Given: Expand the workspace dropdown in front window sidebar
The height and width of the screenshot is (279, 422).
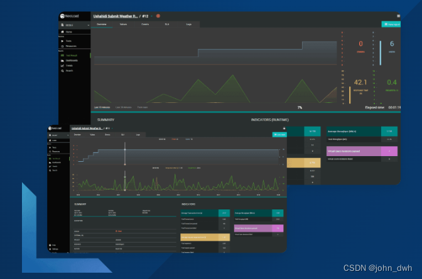Looking at the screenshot, I should (x=68, y=135).
